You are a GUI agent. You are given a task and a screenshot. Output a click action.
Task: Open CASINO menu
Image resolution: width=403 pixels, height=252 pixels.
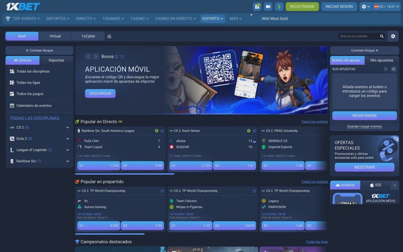click(x=139, y=18)
